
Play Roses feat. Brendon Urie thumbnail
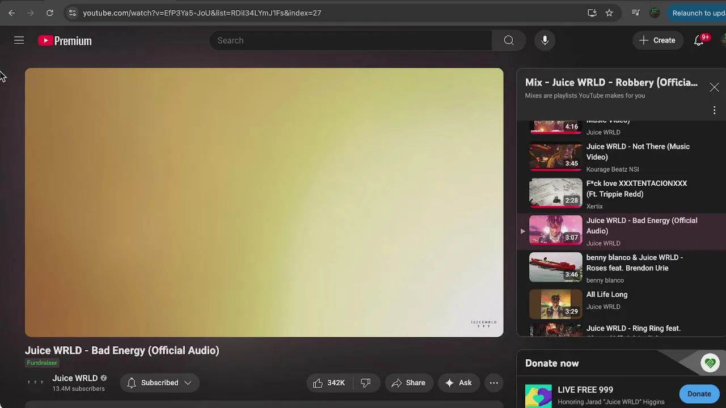(x=555, y=267)
